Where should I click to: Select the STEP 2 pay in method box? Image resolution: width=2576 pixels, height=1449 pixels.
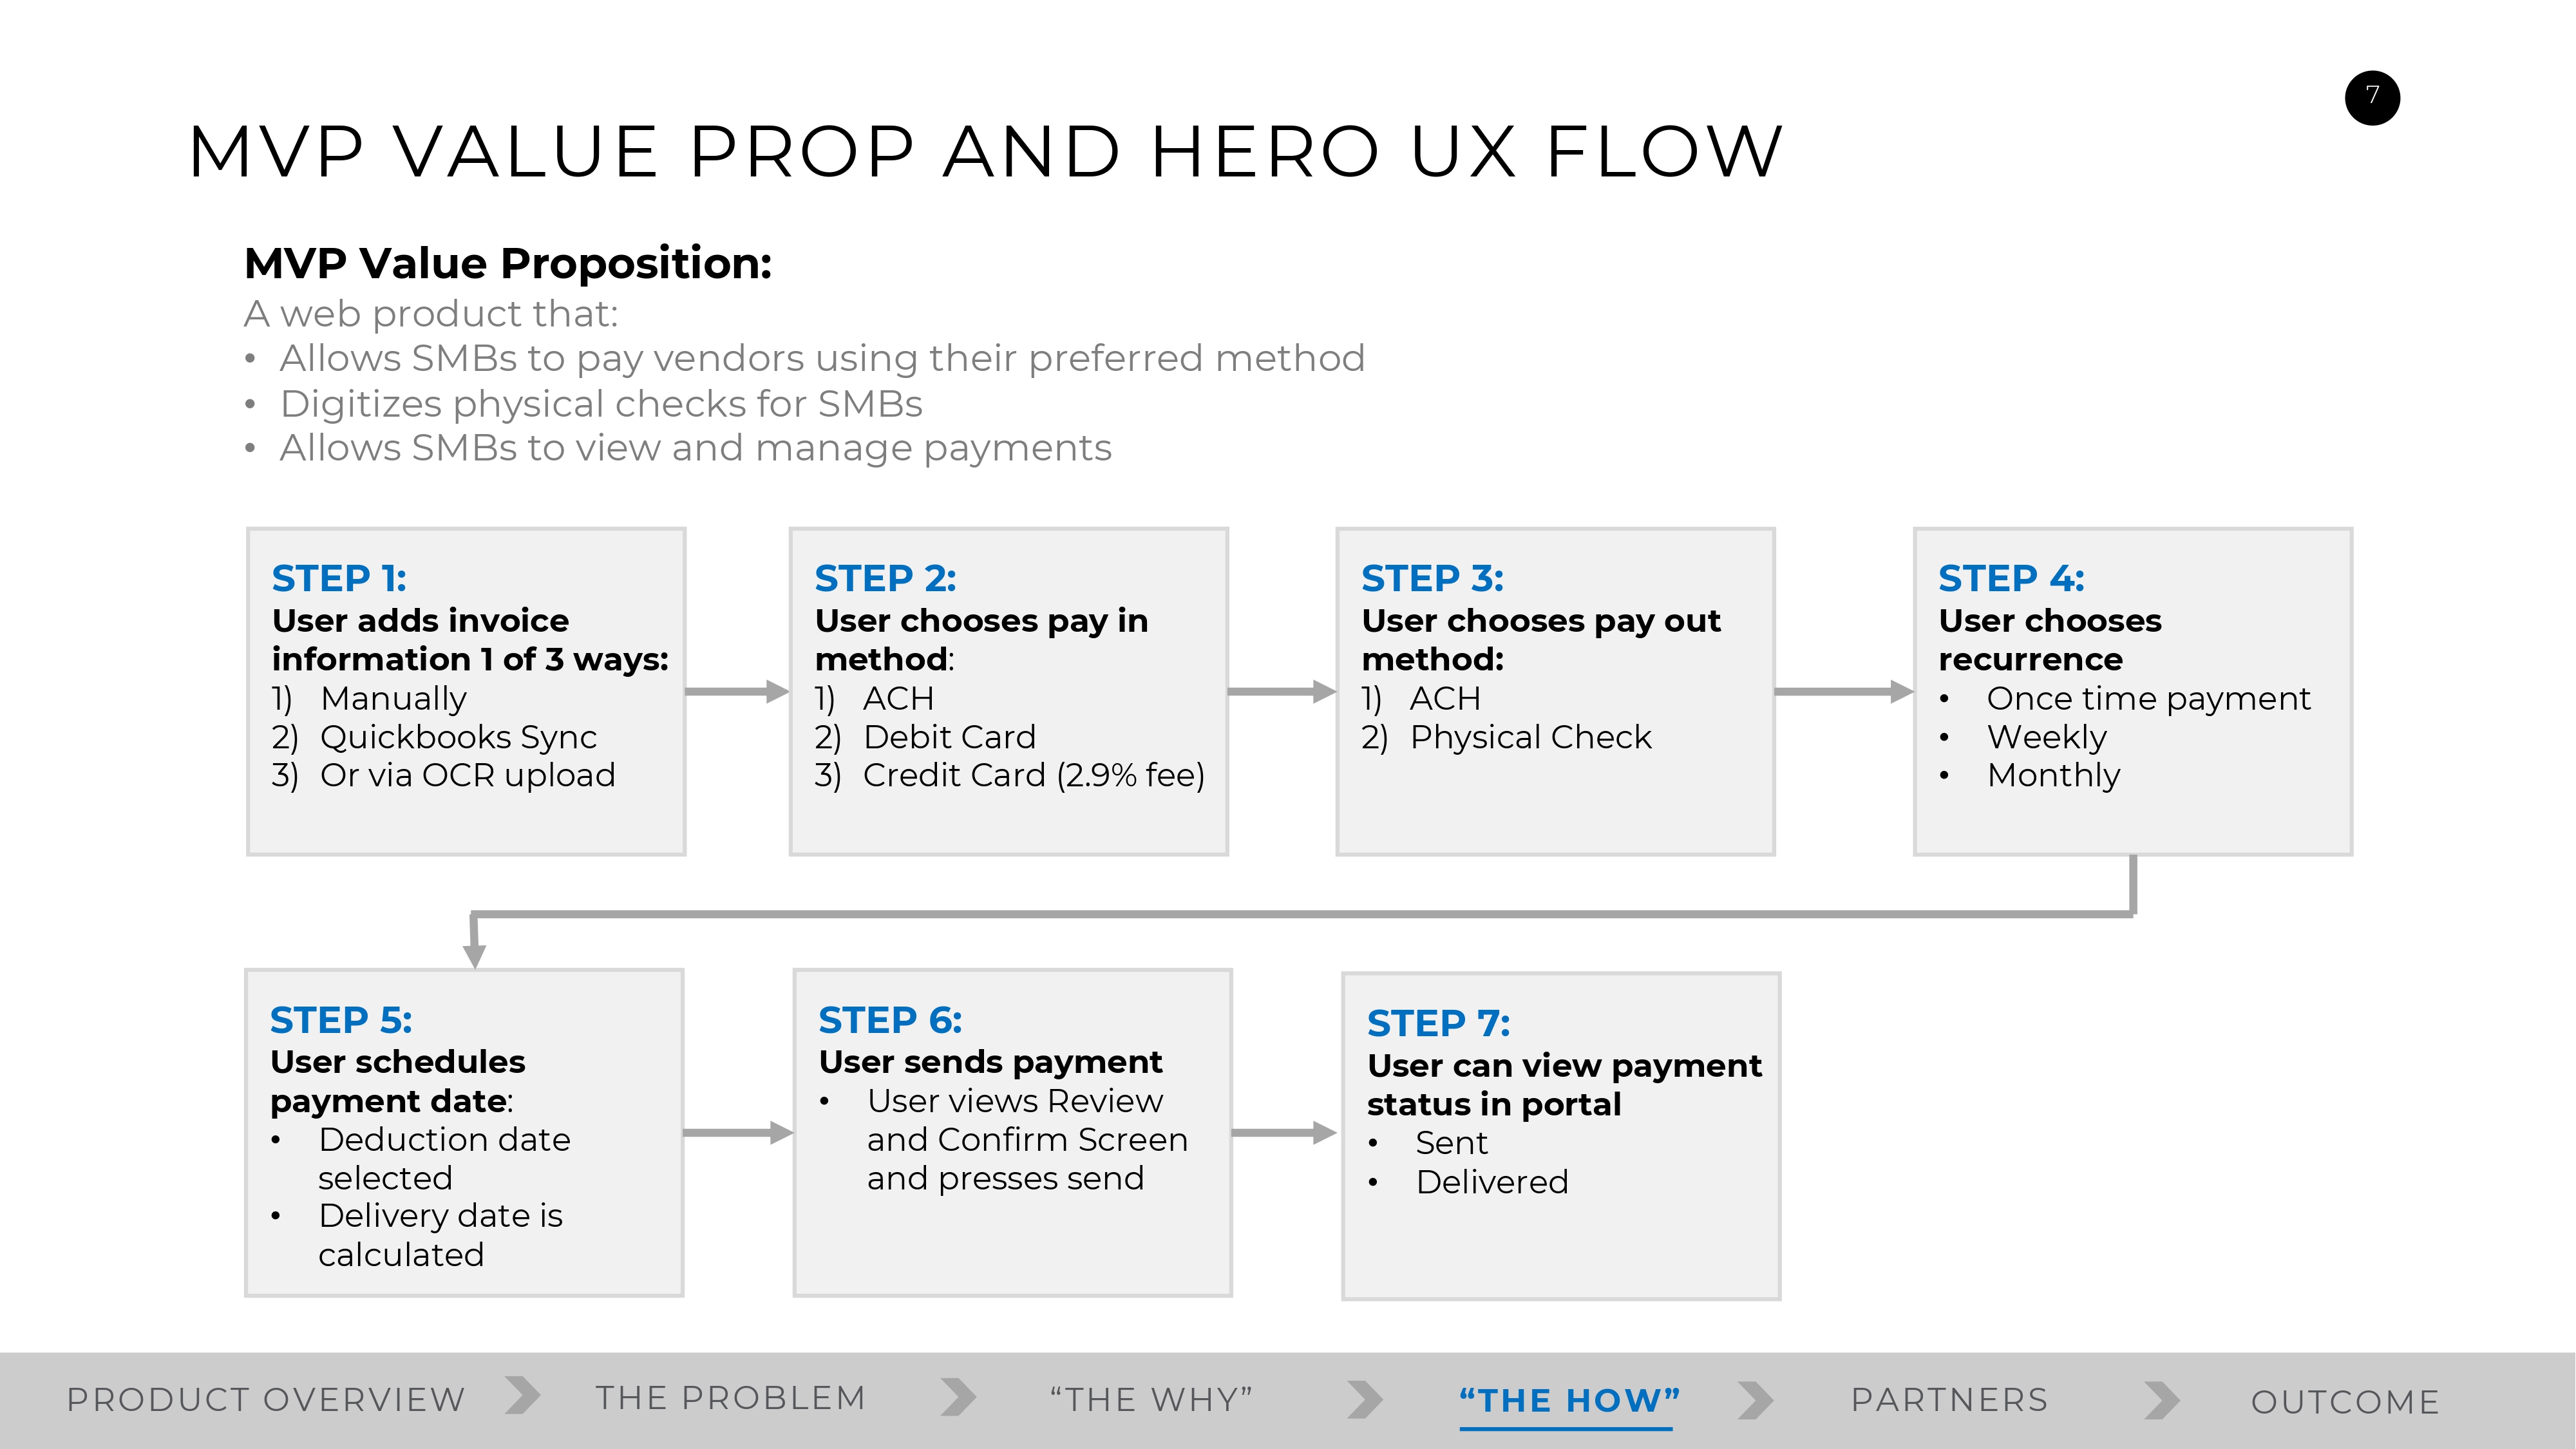pos(1008,691)
